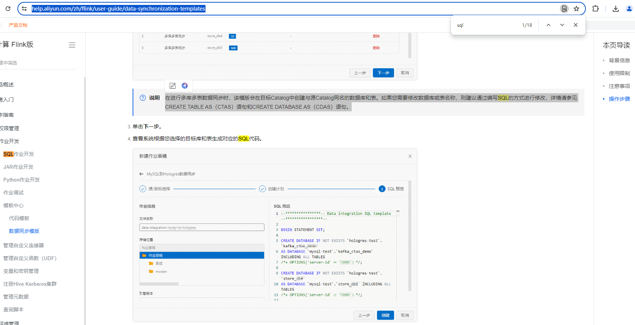Open 变量和密钥管理 in sidebar
The image size is (635, 325).
[x=21, y=271]
